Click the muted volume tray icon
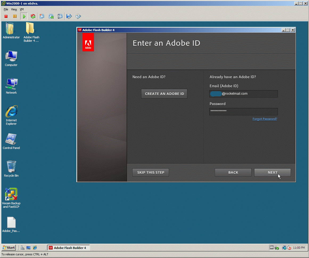The height and width of the screenshot is (258, 309). [x=289, y=248]
